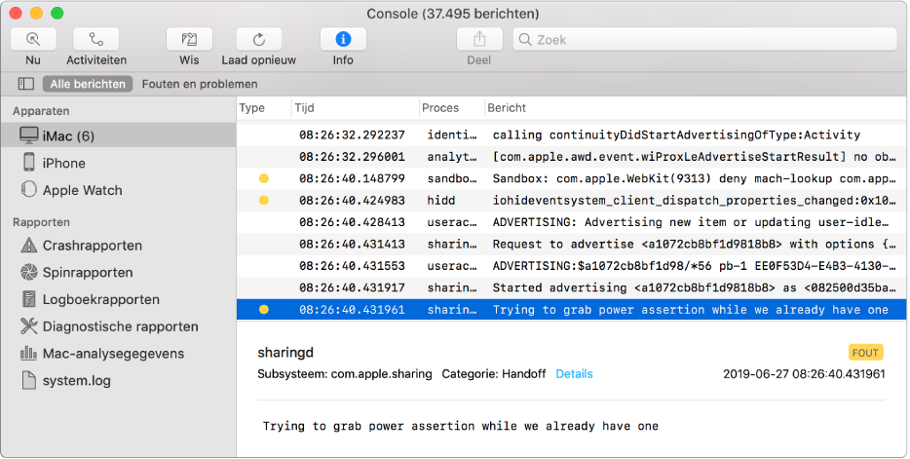
Task: Select the hidd iohideventsystem row
Action: tap(571, 200)
